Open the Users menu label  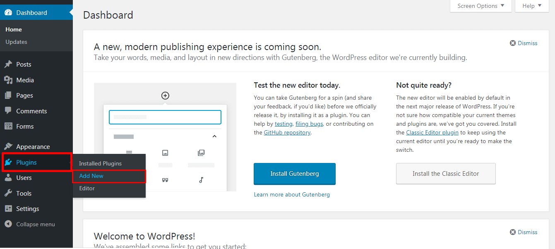pyautogui.click(x=24, y=178)
